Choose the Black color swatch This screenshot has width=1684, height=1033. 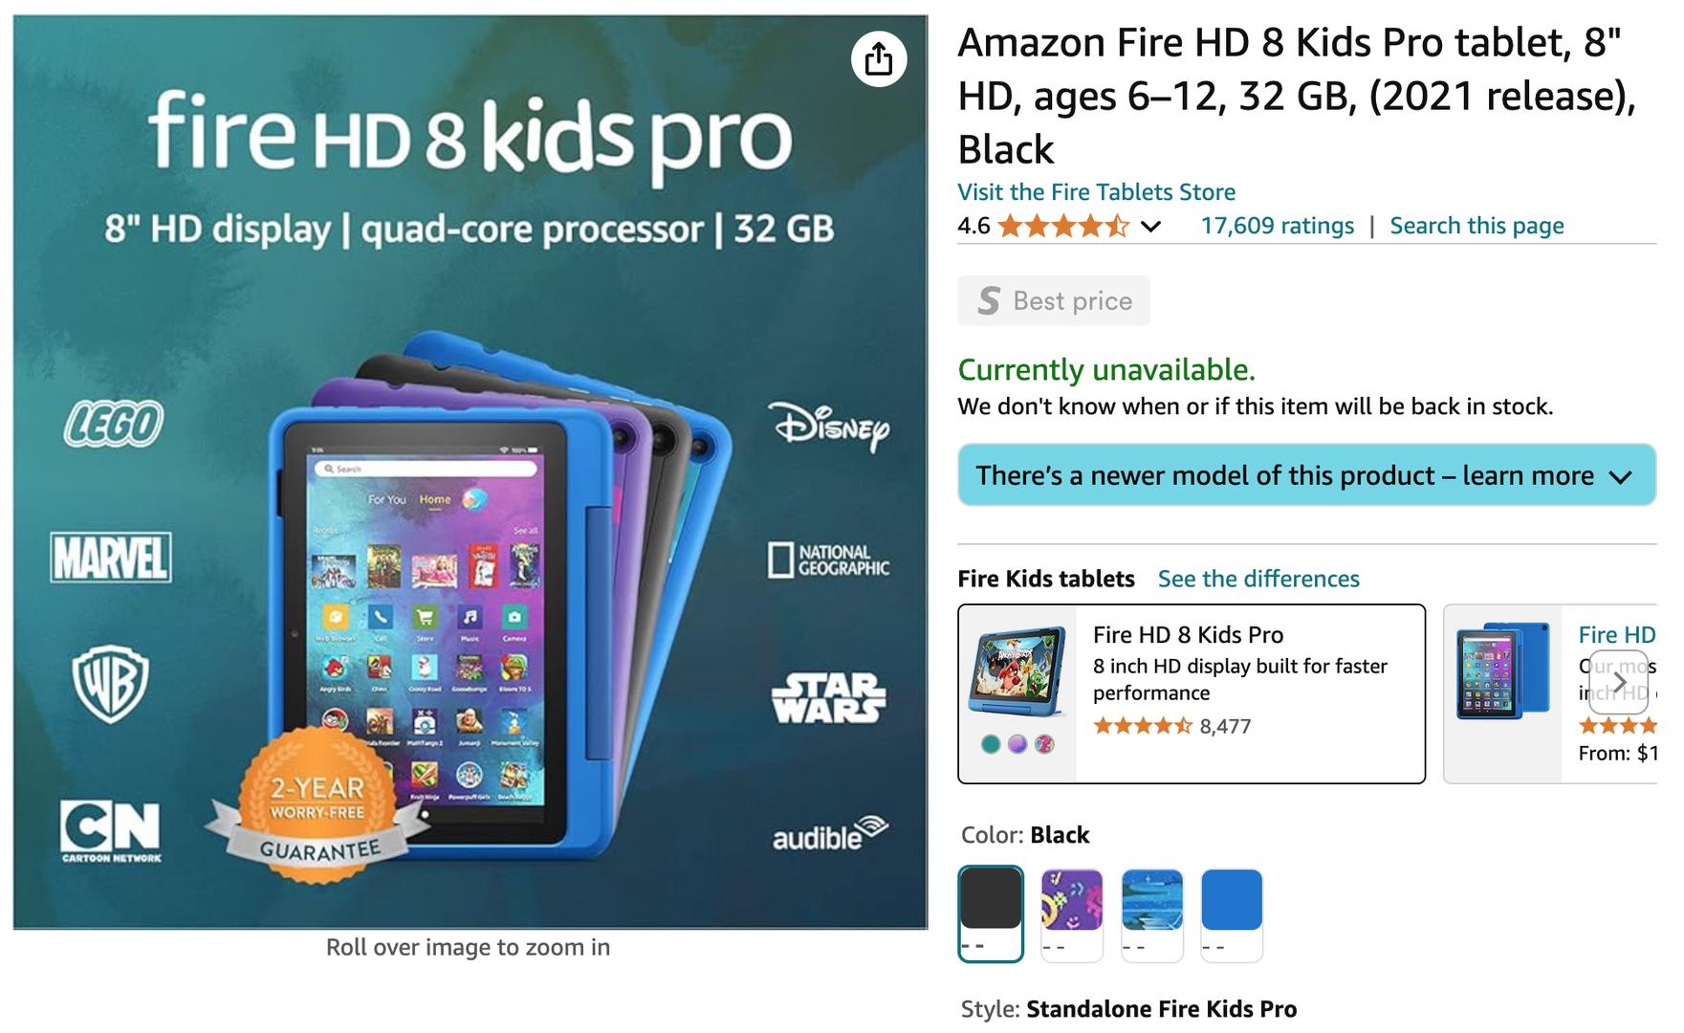pyautogui.click(x=991, y=912)
